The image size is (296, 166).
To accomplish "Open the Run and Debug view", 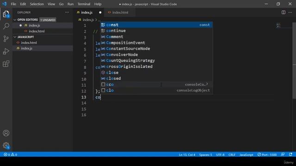I will pos(6,51).
